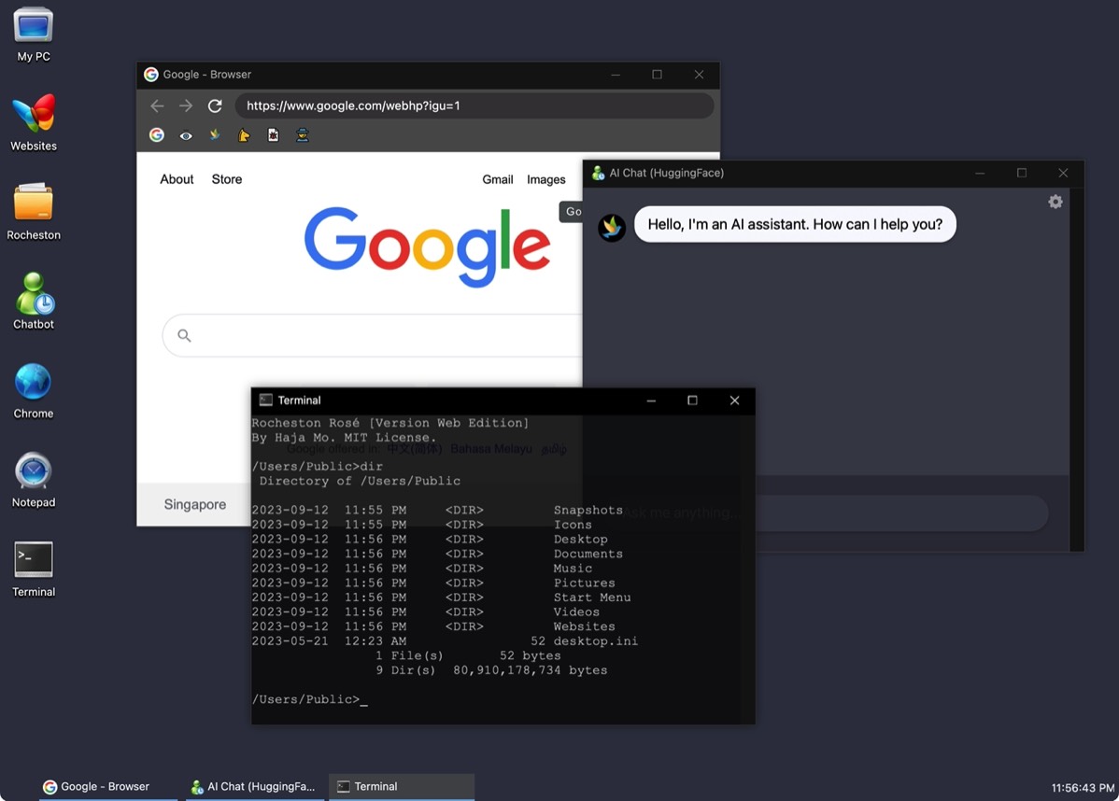Click the magnifier icon in Google search box
Screen dimensions: 1119x801
pyautogui.click(x=184, y=335)
